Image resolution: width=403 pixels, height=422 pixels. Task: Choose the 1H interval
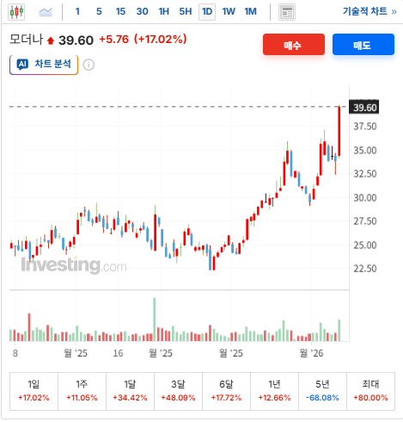pos(164,11)
